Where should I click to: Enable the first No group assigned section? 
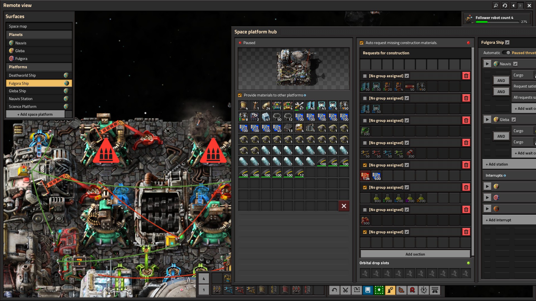coord(365,76)
